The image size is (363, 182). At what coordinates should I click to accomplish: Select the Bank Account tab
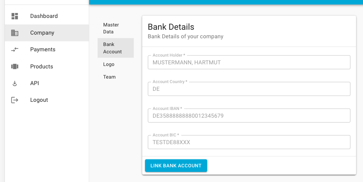point(113,48)
